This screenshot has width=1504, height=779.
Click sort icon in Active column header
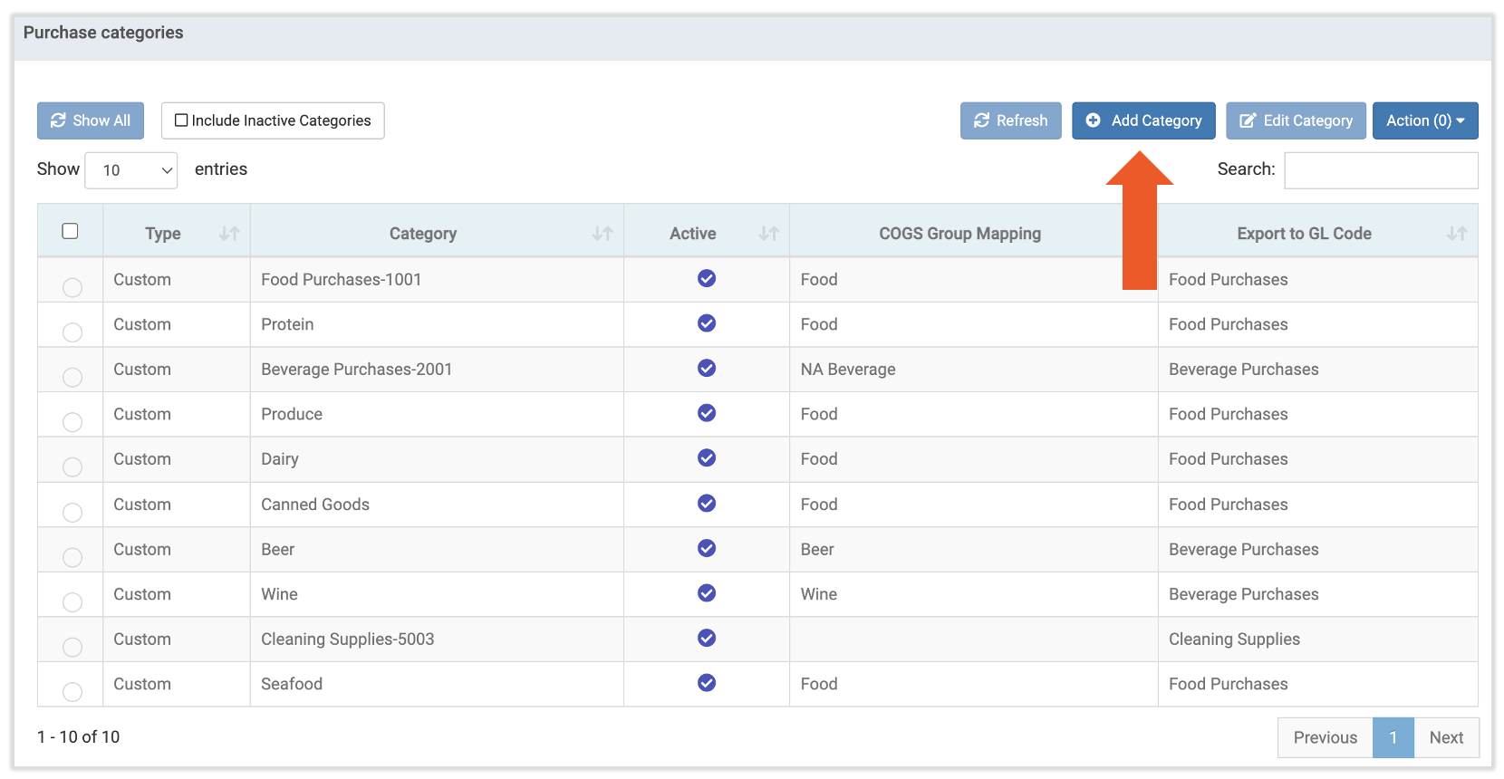[x=768, y=234]
